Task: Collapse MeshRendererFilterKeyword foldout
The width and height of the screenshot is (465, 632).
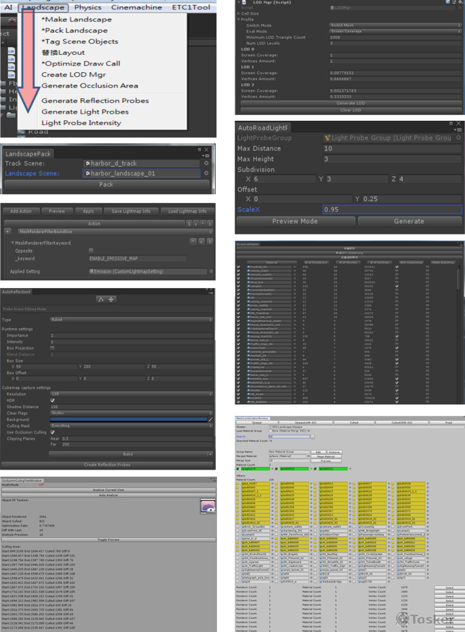Action: point(13,243)
